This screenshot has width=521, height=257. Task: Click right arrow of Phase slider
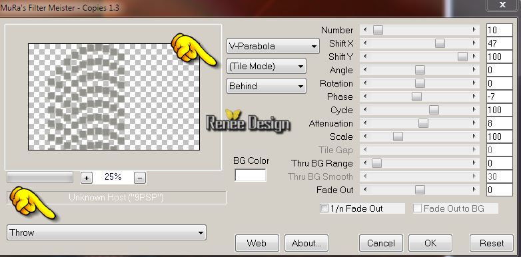474,97
